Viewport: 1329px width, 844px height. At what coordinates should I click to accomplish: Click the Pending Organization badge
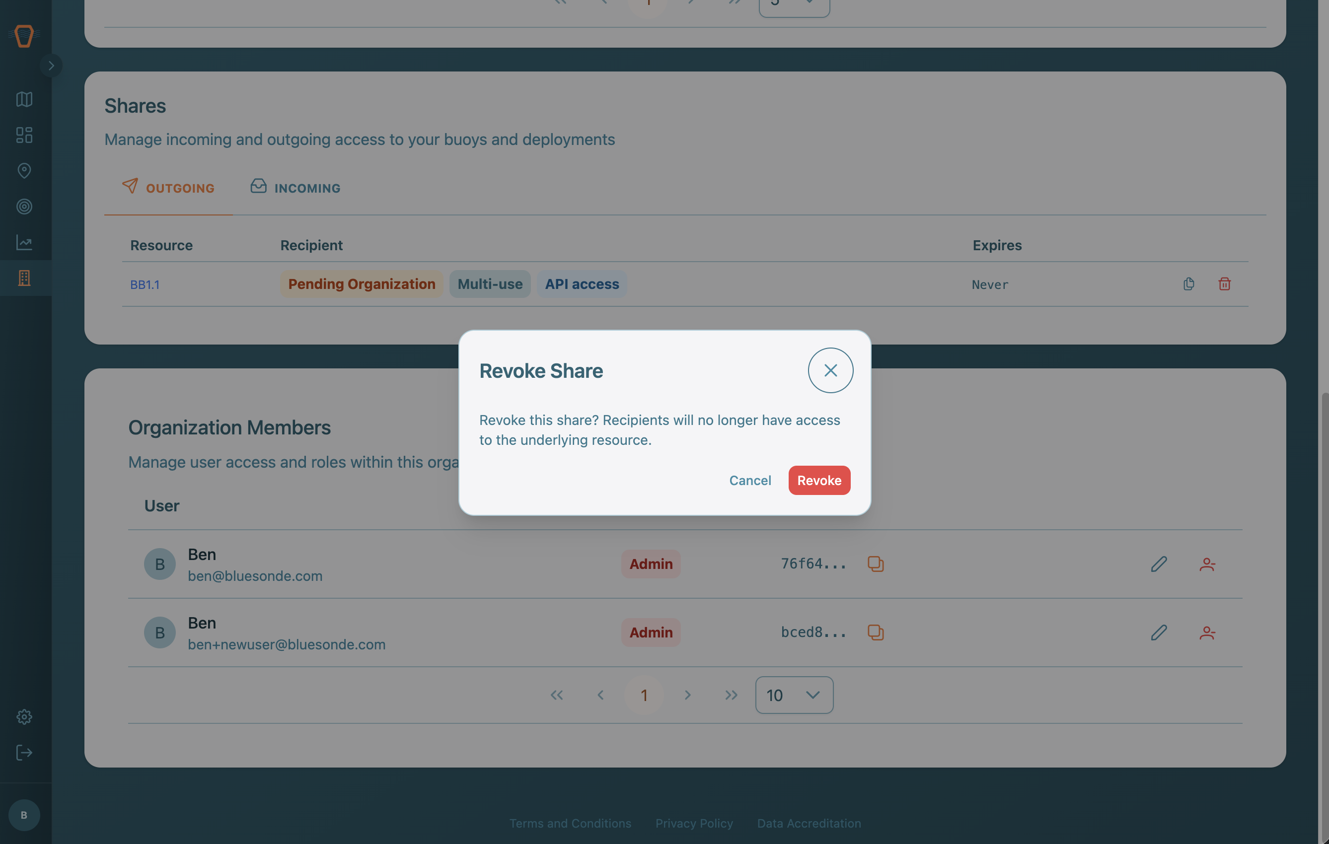362,284
